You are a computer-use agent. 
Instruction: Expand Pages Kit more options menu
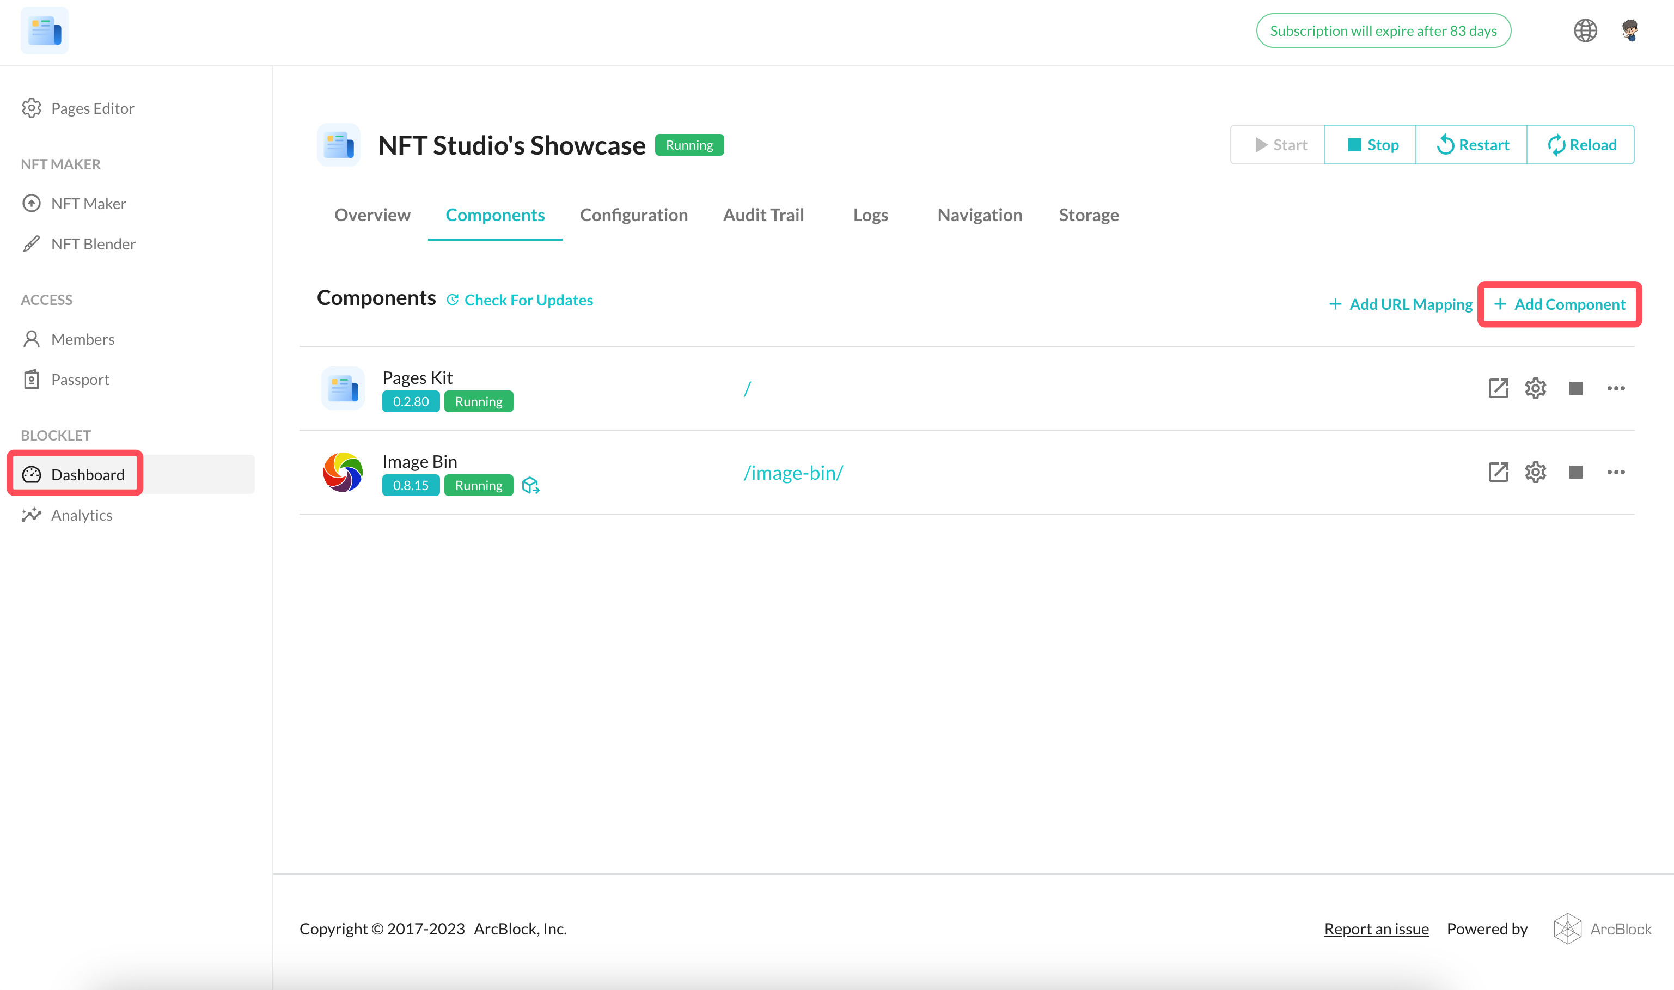pyautogui.click(x=1615, y=388)
